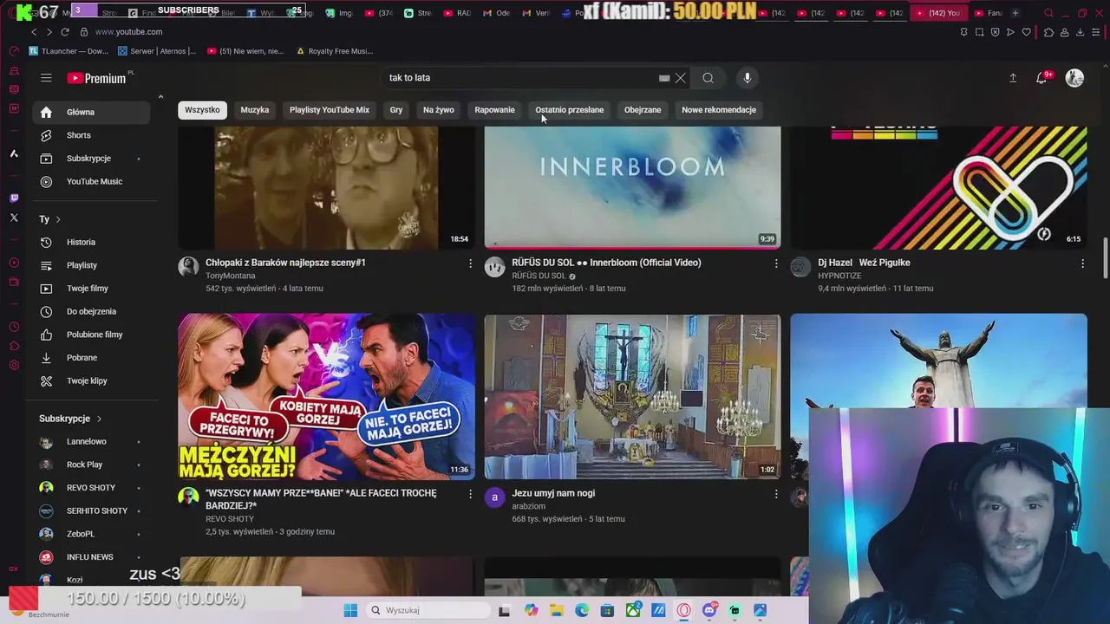Image resolution: width=1110 pixels, height=624 pixels.
Task: Open Twoje filmy in the sidebar
Action: [x=93, y=289]
